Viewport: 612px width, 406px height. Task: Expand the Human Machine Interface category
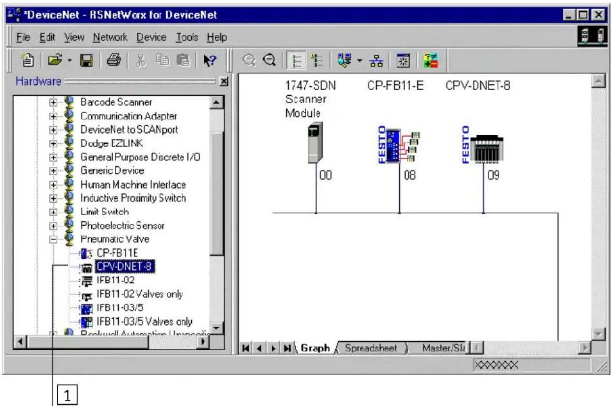54,184
